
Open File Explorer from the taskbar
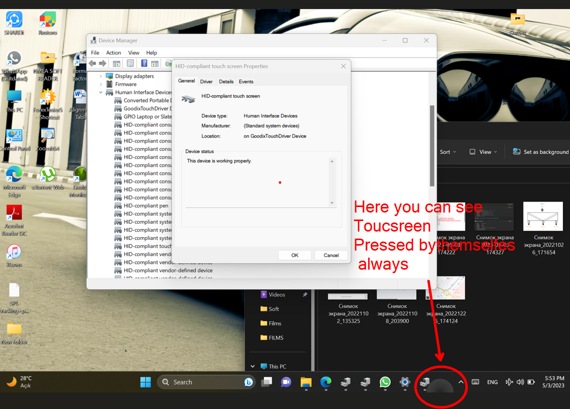[306, 382]
